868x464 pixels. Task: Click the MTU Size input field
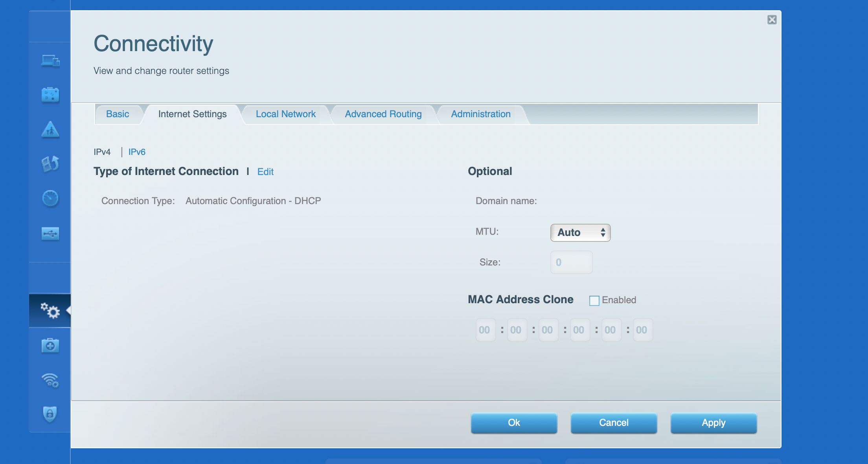(571, 262)
